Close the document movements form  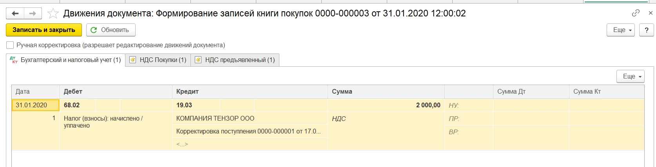coord(651,13)
